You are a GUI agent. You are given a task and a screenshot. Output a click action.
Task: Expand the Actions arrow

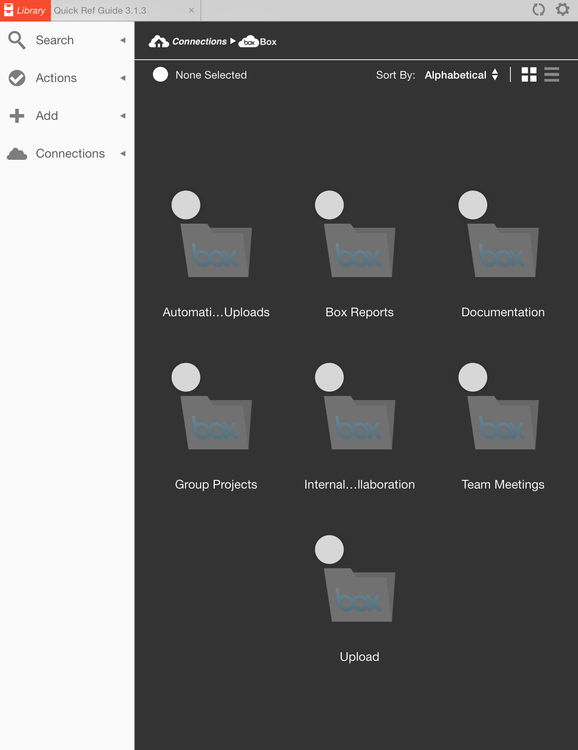coord(123,78)
